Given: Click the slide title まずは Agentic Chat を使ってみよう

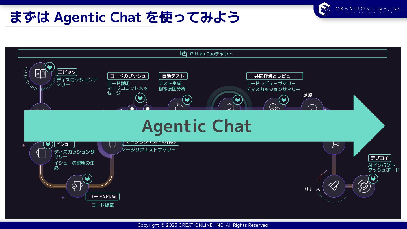Looking at the screenshot, I should (x=125, y=17).
